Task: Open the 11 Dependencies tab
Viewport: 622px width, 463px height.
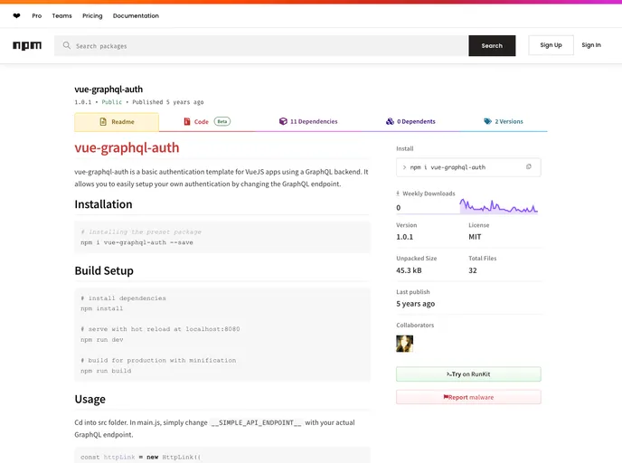Action: tap(308, 121)
